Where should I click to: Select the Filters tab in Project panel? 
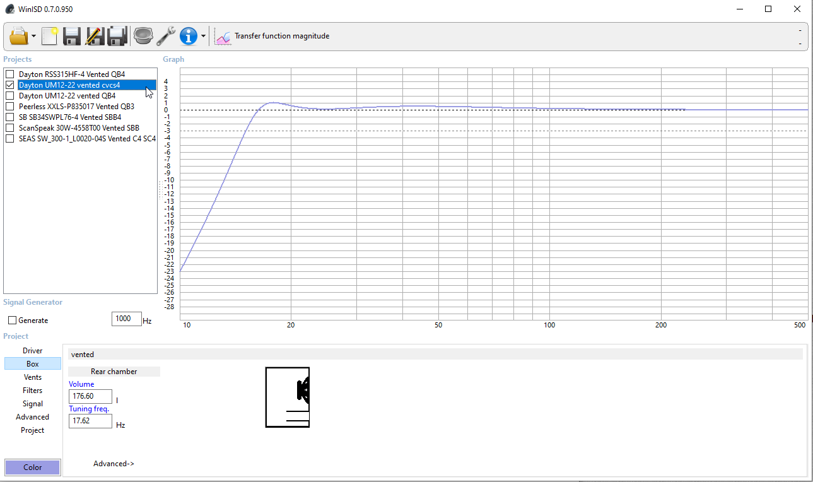(33, 391)
